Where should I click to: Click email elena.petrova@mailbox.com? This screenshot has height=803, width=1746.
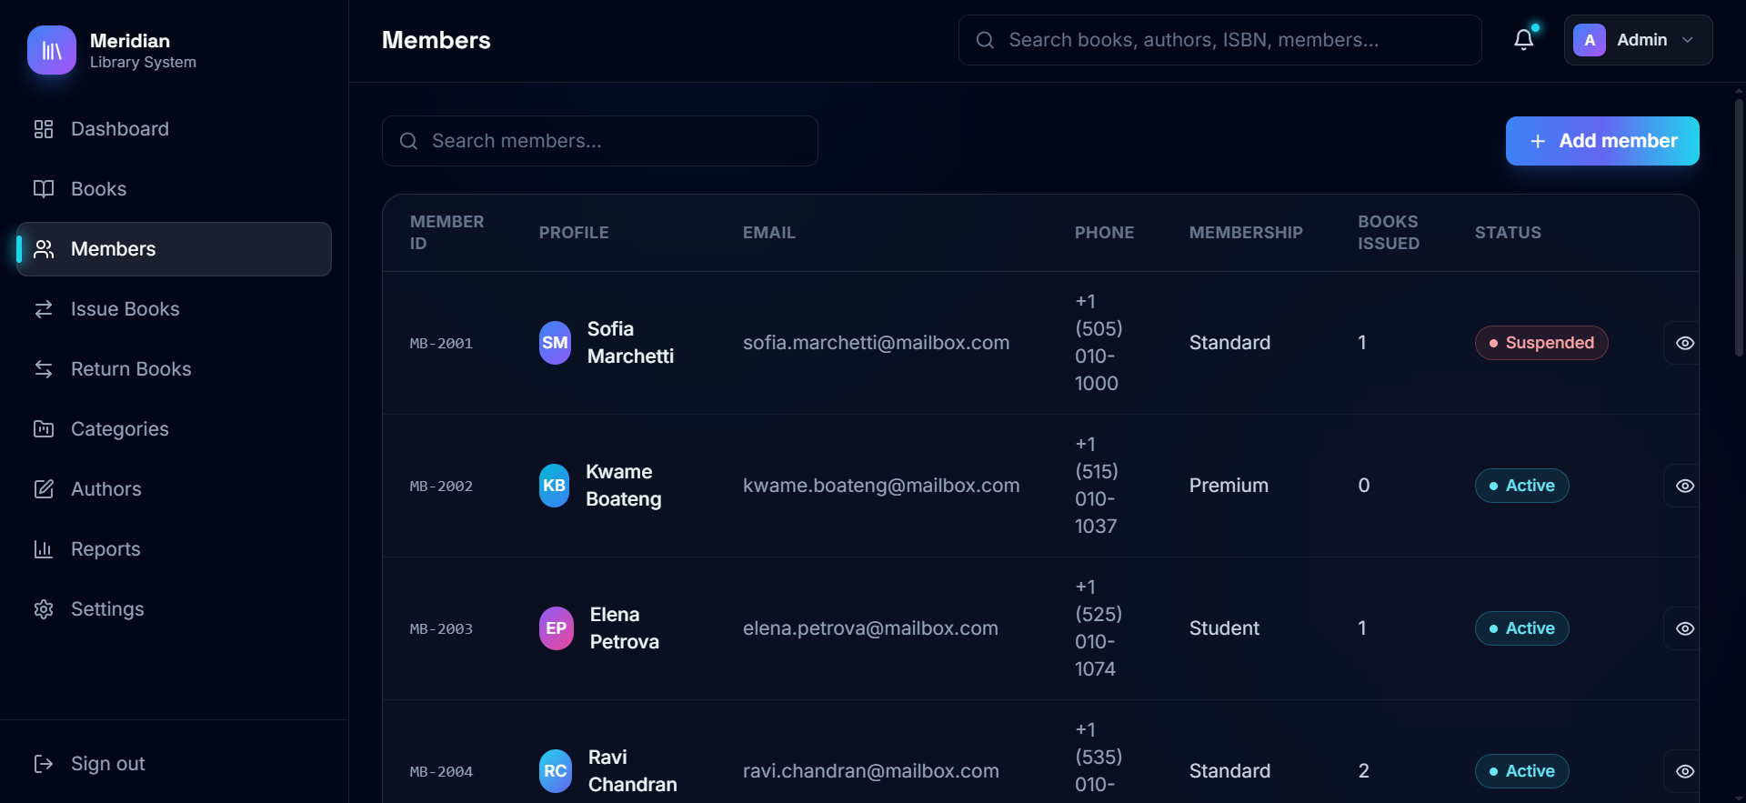pos(870,628)
